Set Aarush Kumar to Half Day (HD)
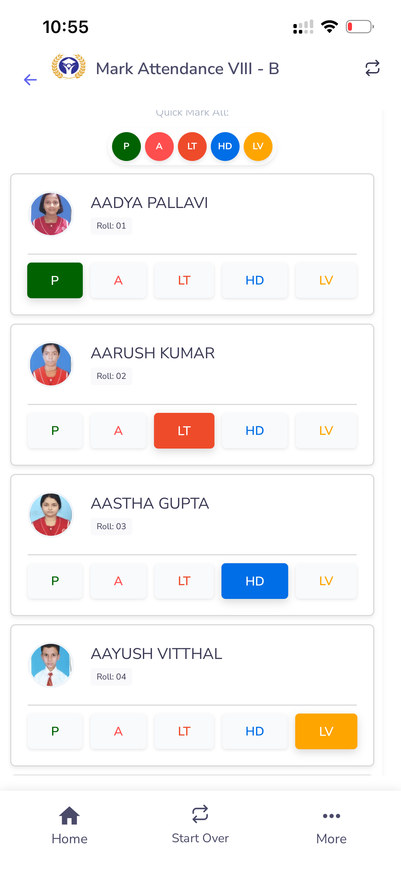Viewport: 401px width, 869px height. coord(255,431)
